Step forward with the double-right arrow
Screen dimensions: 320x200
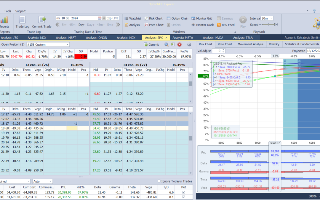point(118,25)
